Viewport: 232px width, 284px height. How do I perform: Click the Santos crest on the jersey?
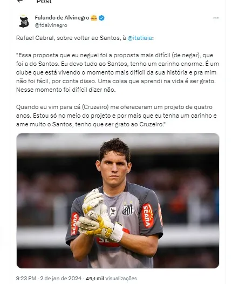click(x=128, y=209)
